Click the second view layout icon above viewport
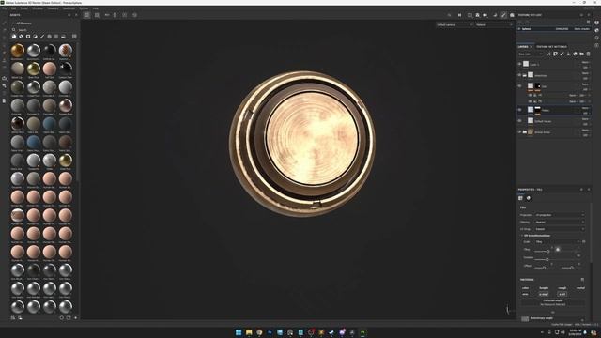Screen dimensions: 601x338 coord(97,15)
